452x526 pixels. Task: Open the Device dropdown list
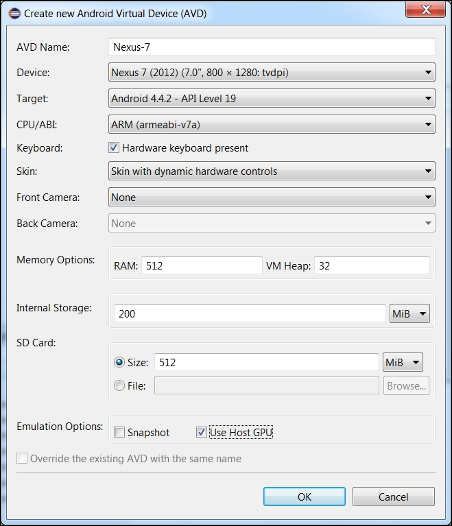point(272,72)
